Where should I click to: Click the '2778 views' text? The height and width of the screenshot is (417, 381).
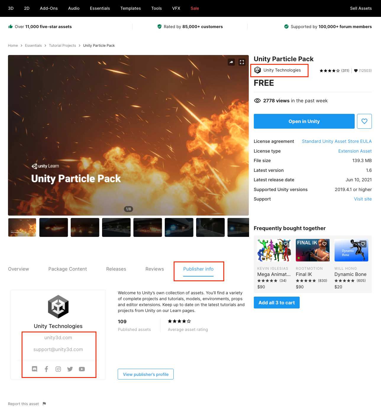pyautogui.click(x=276, y=101)
